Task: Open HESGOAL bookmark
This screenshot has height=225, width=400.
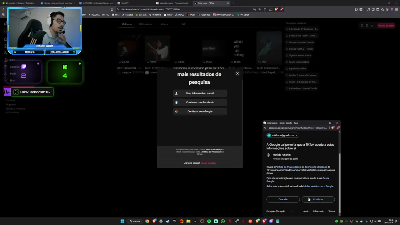Action: point(94,15)
